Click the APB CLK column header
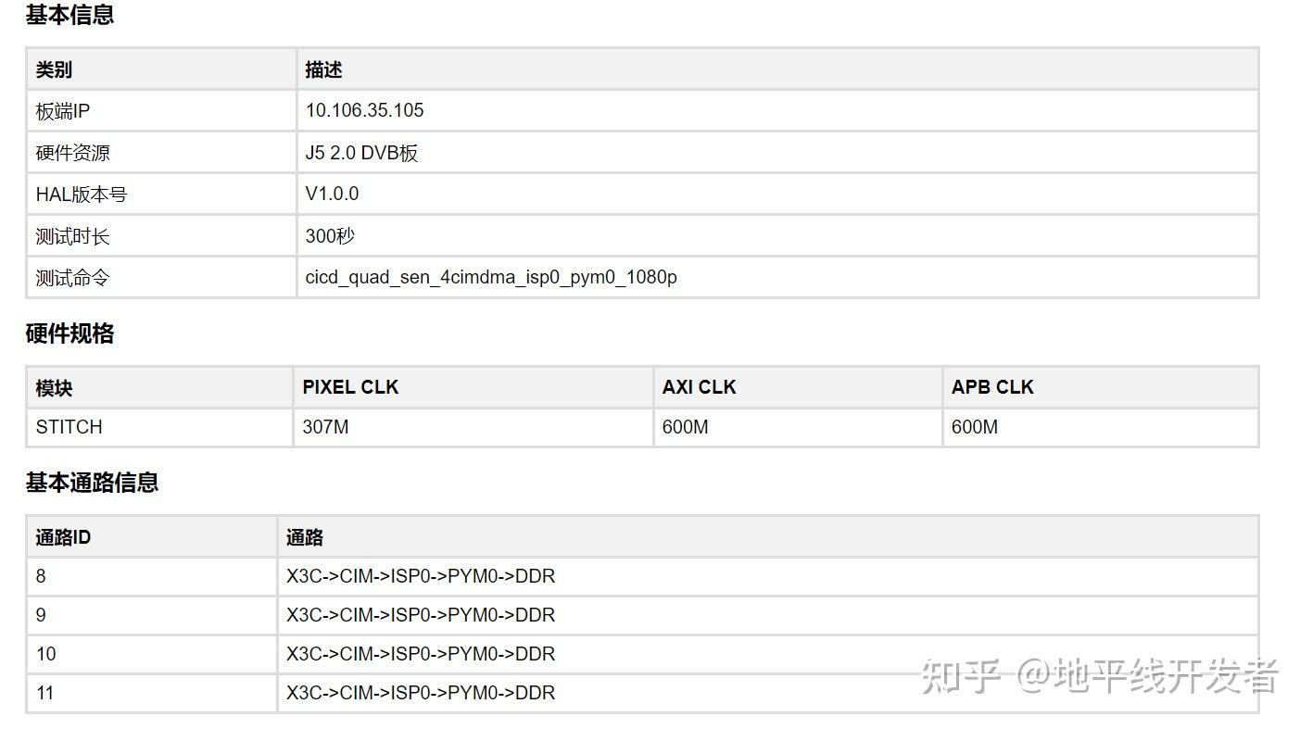 (x=992, y=387)
